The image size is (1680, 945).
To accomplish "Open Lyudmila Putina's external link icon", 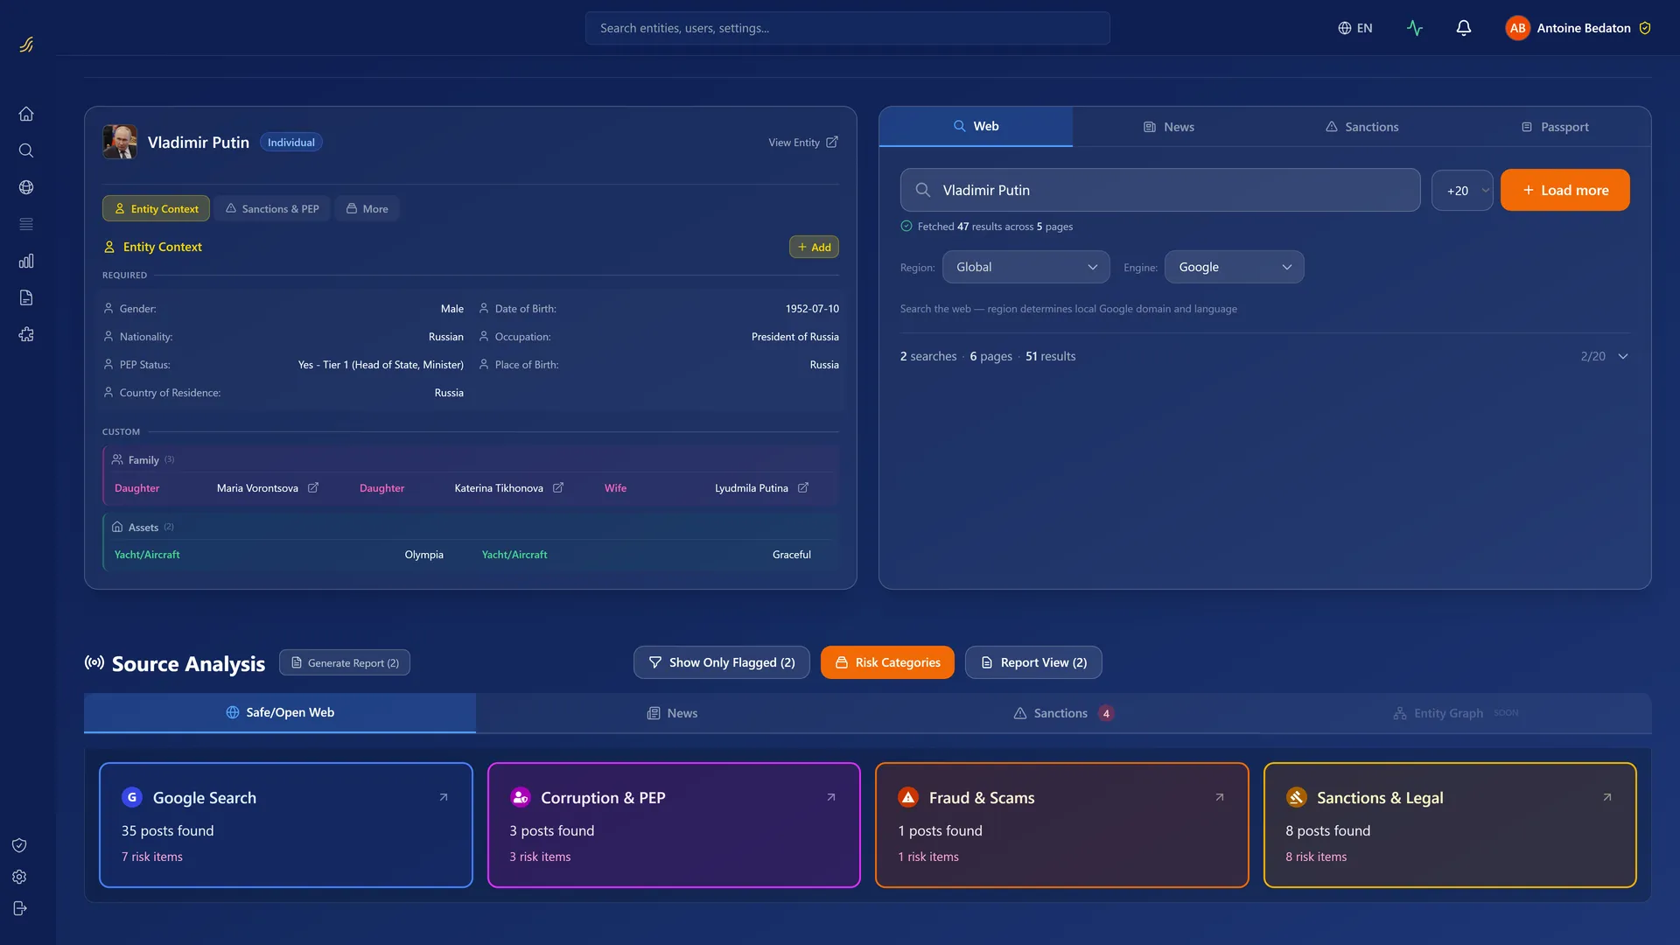I will point(802,488).
